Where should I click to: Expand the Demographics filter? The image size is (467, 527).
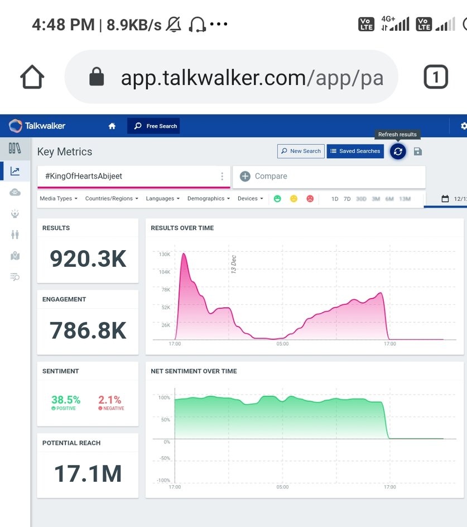[x=209, y=199]
